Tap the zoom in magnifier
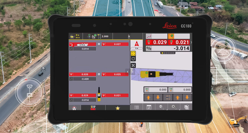The height and width of the screenshot is (133, 248). click(x=174, y=107)
